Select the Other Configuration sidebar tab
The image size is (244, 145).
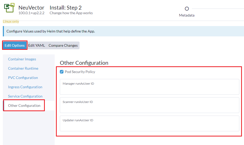[24, 106]
